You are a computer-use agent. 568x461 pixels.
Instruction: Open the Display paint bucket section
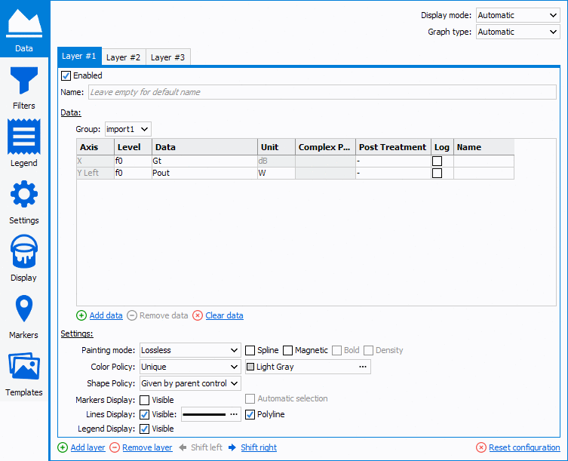[24, 258]
